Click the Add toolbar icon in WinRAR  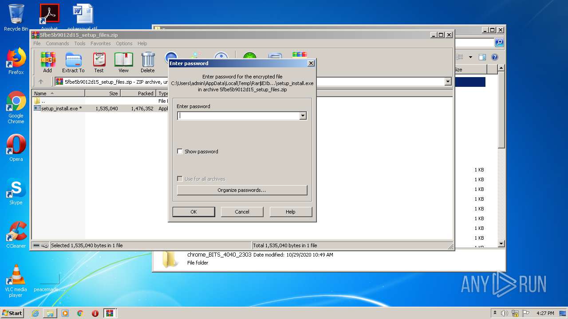(47, 62)
